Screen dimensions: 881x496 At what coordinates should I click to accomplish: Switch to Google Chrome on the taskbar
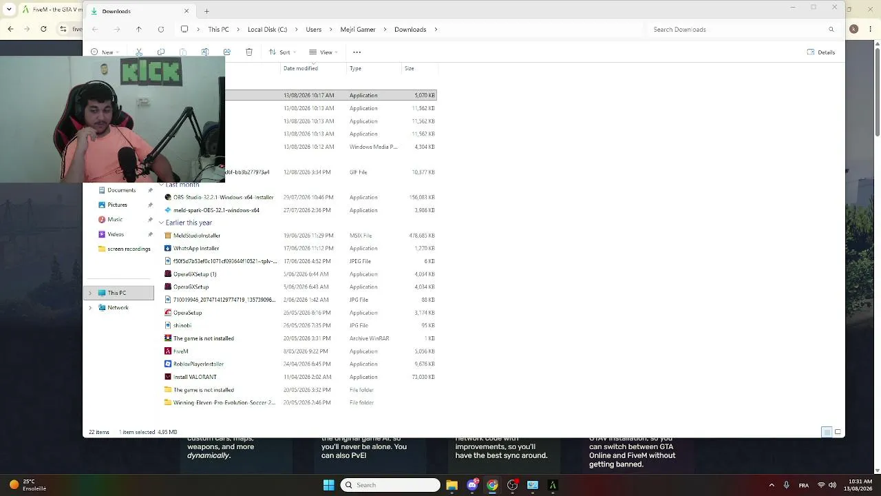point(492,485)
